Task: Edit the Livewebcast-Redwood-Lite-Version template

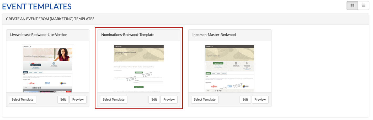Action: [63, 100]
